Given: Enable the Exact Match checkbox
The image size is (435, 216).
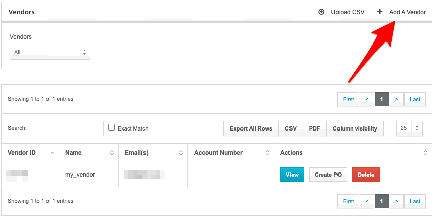Looking at the screenshot, I should click(x=111, y=127).
